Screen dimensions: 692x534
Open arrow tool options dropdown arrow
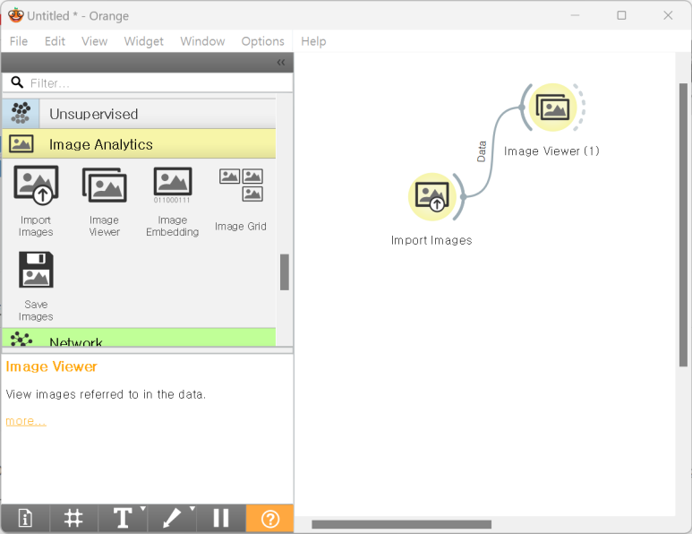point(192,509)
